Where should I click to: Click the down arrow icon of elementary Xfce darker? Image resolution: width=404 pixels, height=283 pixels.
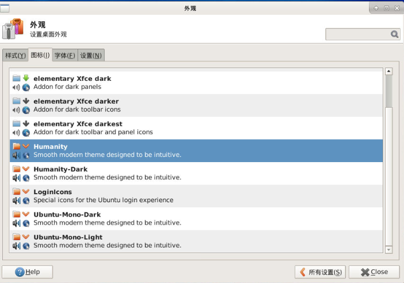[x=26, y=101]
